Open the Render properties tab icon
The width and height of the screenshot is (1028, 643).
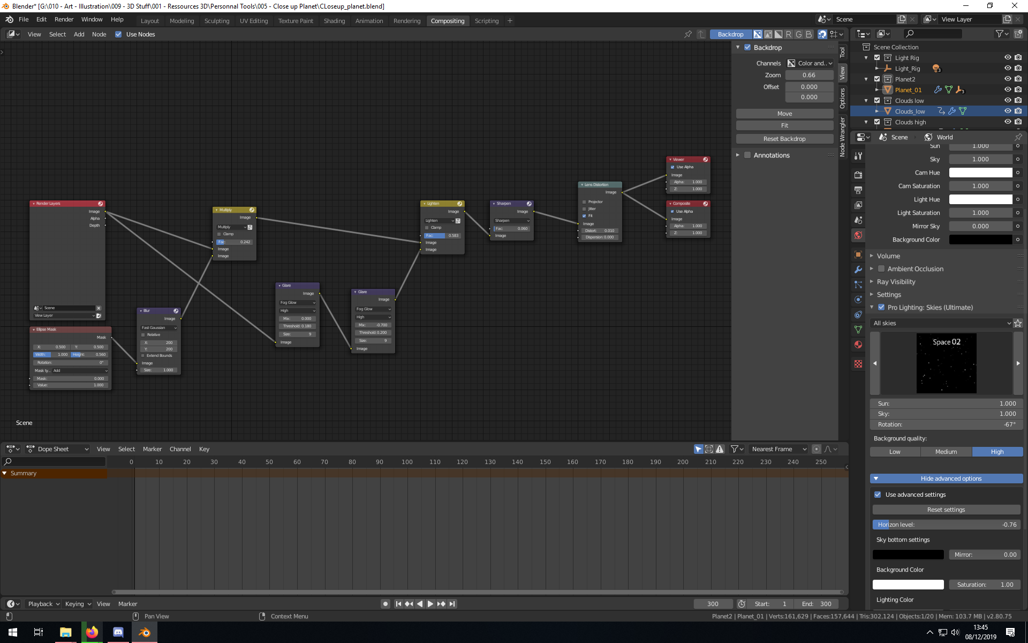[858, 175]
